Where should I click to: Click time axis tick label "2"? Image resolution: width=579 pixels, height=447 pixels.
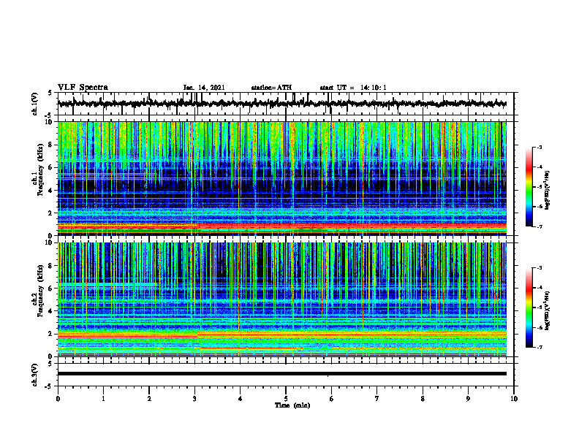pyautogui.click(x=149, y=399)
